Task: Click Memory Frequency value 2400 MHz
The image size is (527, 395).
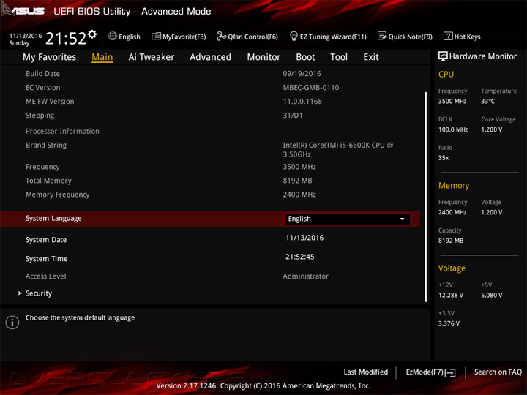Action: [299, 195]
